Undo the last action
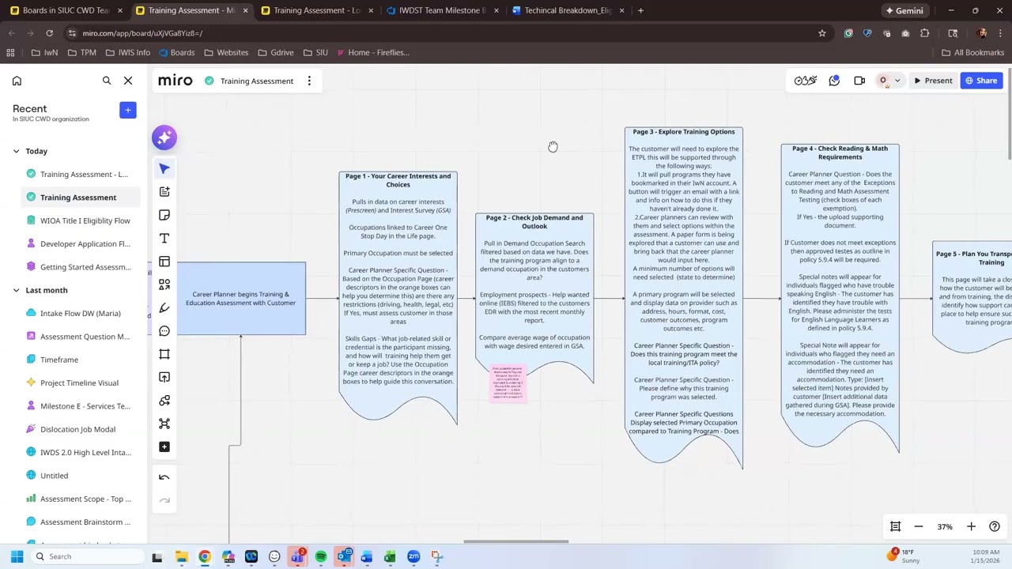 click(x=164, y=477)
